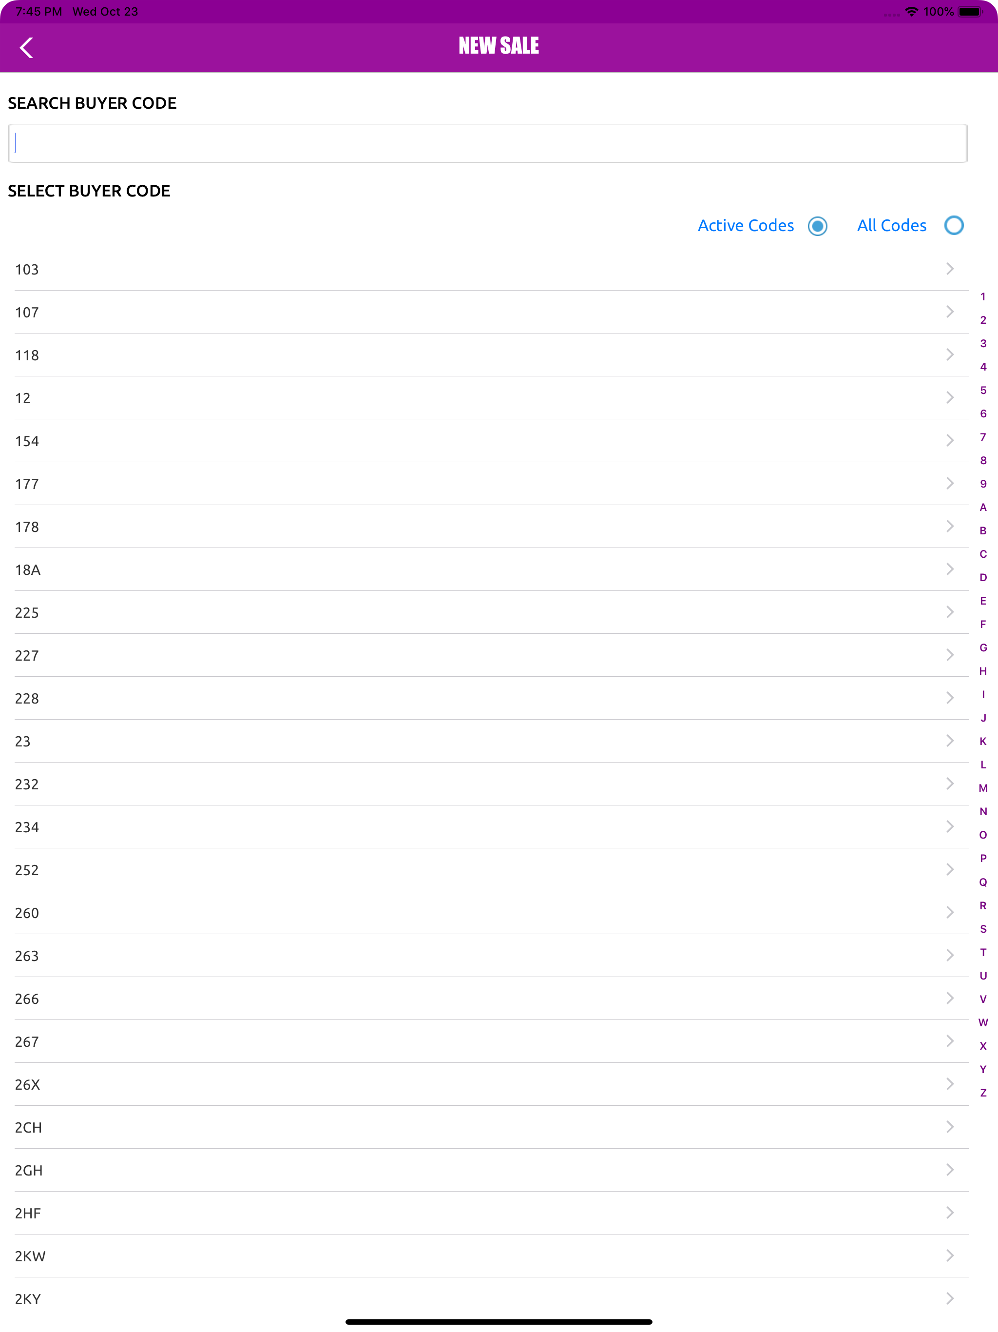Tap the 7:45 PM clock in status bar
998x1332 pixels.
point(38,11)
